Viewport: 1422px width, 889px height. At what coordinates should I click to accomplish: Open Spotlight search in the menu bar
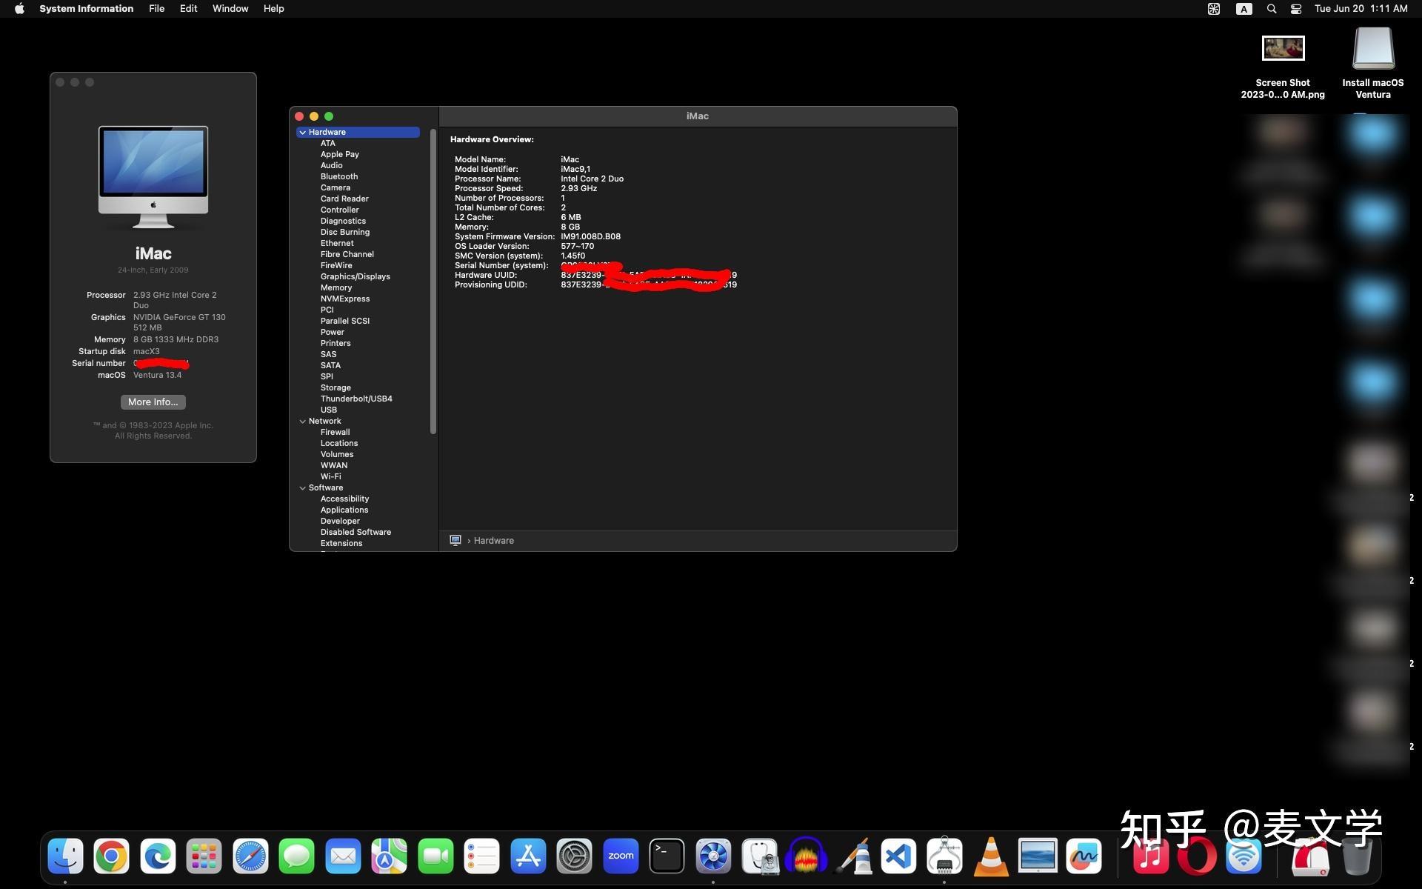(1272, 9)
